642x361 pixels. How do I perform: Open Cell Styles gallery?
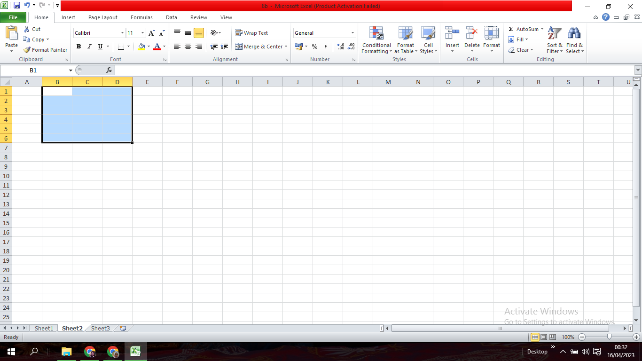point(428,40)
